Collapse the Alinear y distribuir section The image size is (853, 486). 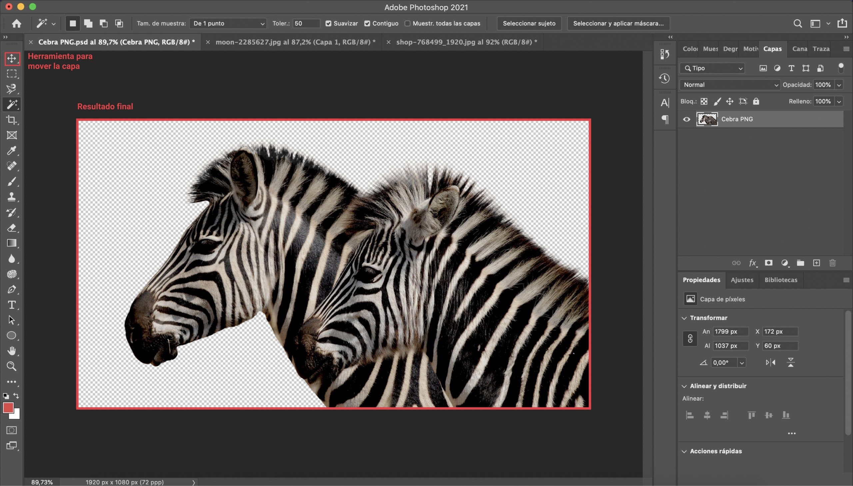click(684, 386)
